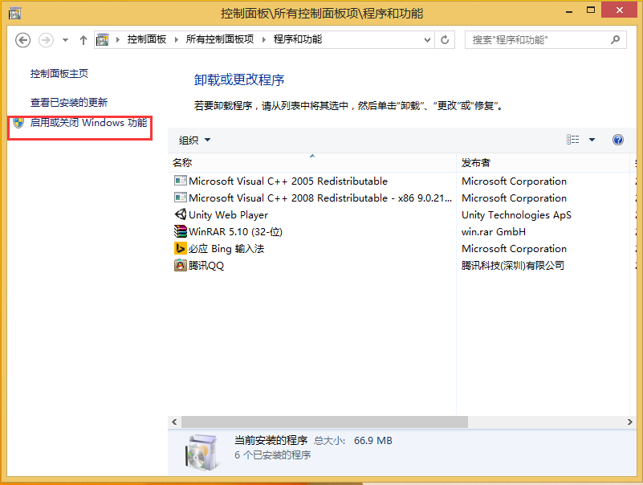Maximize the 程序和功能 window

(x=591, y=10)
